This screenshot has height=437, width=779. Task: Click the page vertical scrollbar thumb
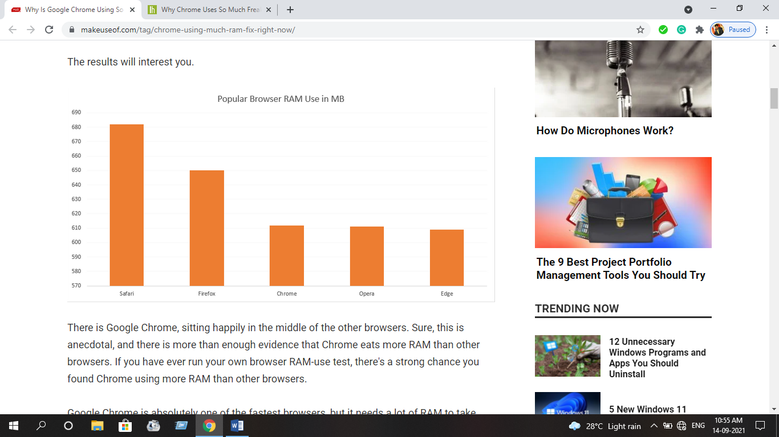coord(774,98)
